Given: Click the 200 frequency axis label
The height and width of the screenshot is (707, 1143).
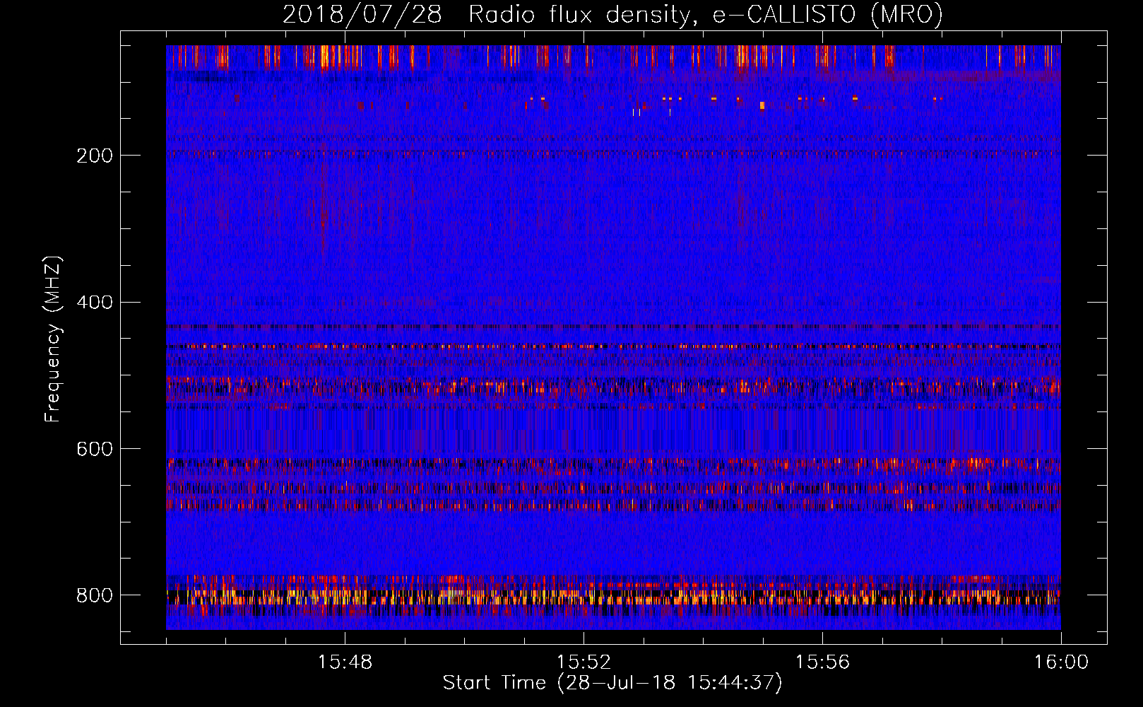Looking at the screenshot, I should [94, 156].
